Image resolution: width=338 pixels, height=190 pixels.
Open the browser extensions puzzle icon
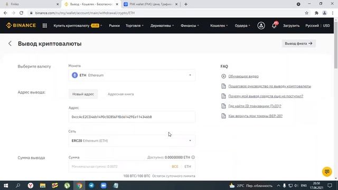(x=316, y=13)
